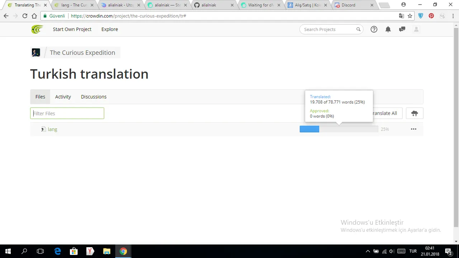The height and width of the screenshot is (258, 459).
Task: Click the search magnifier icon in Search Projects
Action: click(x=358, y=29)
